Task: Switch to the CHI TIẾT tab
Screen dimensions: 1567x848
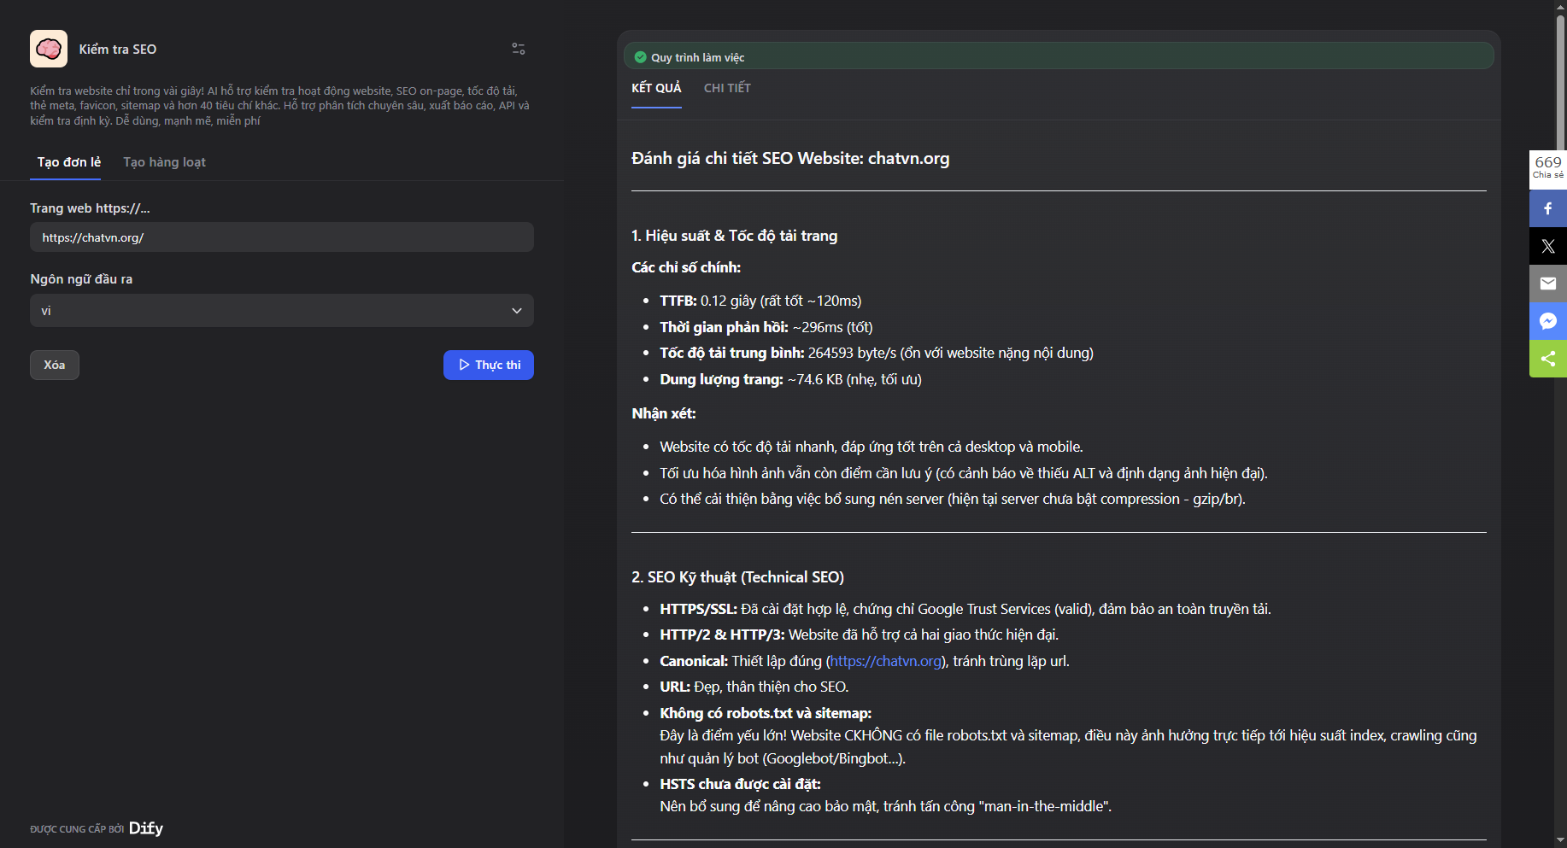Action: [x=727, y=88]
